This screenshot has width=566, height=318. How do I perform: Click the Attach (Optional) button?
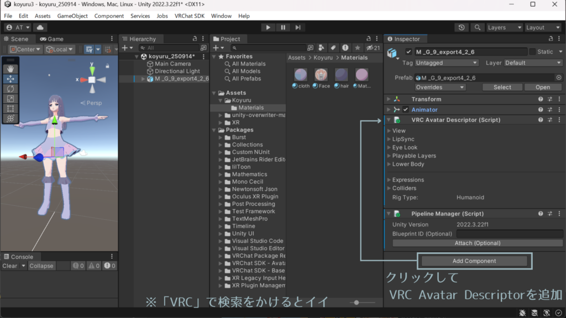477,243
